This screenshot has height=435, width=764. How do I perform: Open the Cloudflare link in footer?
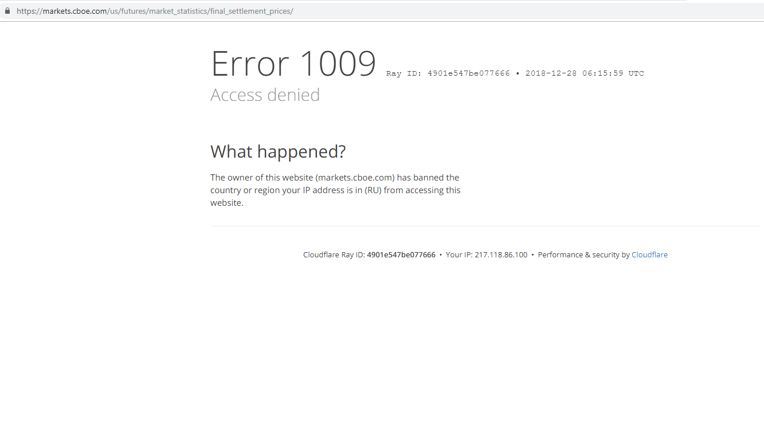pos(649,254)
